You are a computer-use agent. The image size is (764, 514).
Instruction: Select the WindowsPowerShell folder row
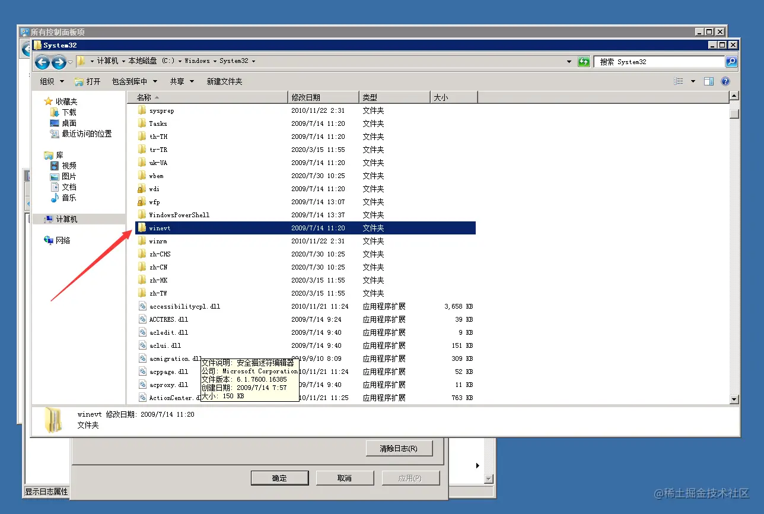[x=305, y=215]
